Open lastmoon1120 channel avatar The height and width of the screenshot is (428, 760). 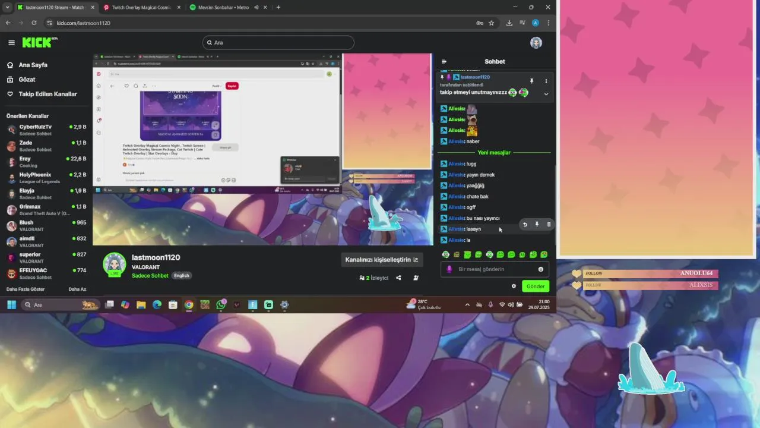click(x=115, y=265)
